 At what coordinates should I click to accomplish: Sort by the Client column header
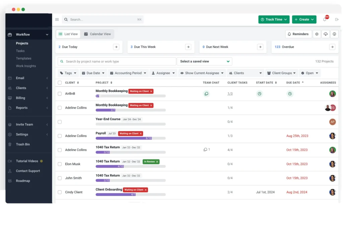(72, 83)
